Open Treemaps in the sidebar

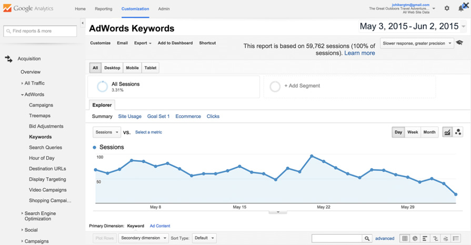coord(39,116)
